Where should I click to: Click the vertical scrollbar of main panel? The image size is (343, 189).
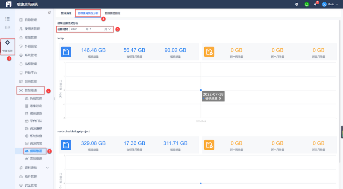tap(340, 91)
